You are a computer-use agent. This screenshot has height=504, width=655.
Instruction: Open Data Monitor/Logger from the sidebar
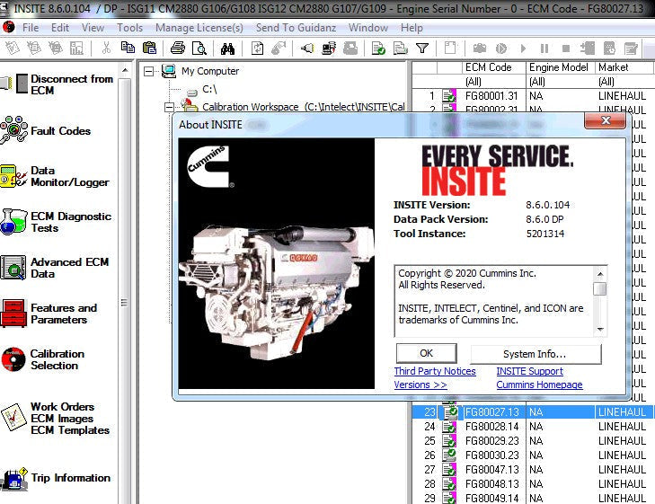coord(55,176)
